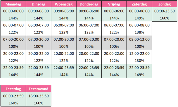Image resolution: width=178 pixels, height=107 pixels.
Task: Click the 00:00-23:59 slot under Feestdag
Action: [x=13, y=96]
